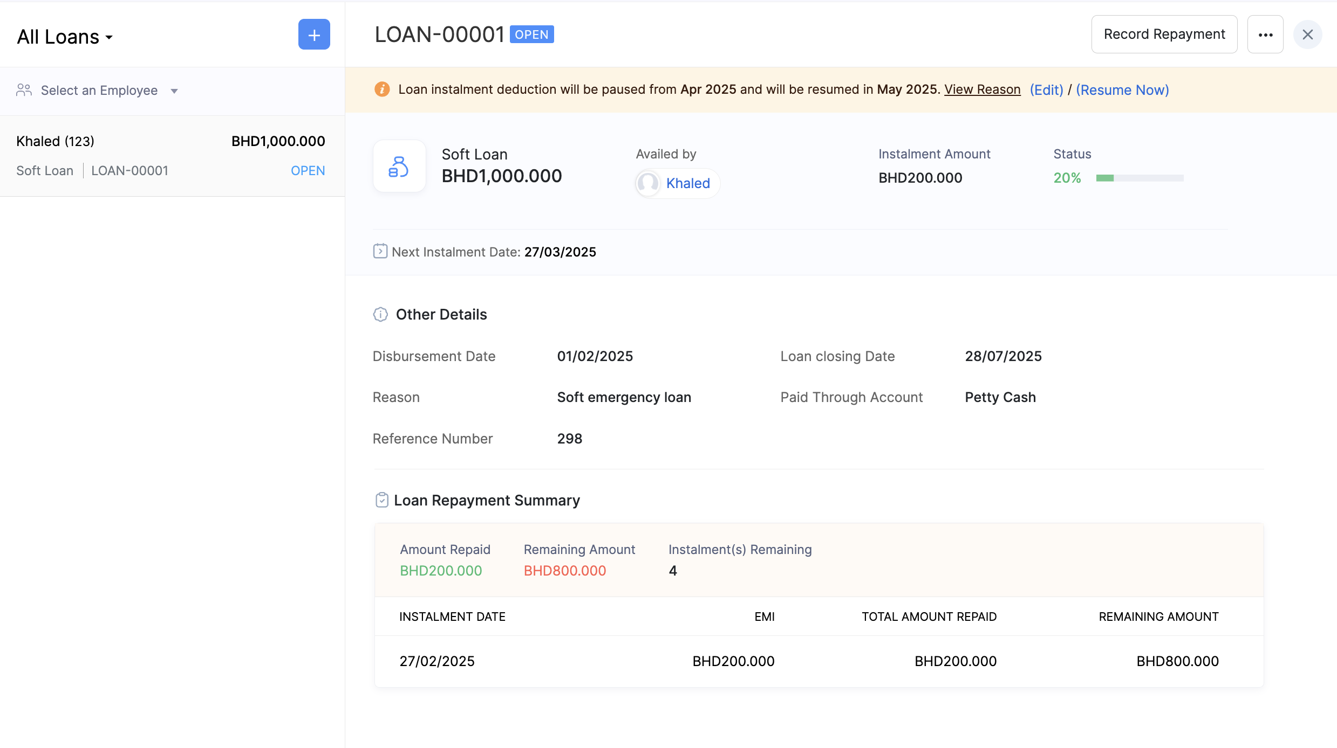Click the Next Instalment Date calendar icon

click(x=380, y=251)
